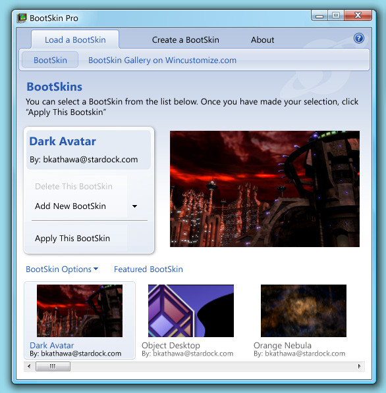Image resolution: width=386 pixels, height=393 pixels.
Task: Expand the Add New BootSkin dropdown arrow
Action: click(135, 206)
